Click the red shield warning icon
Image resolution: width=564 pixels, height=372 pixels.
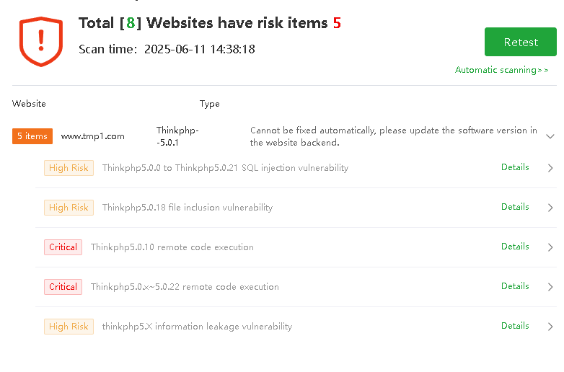click(x=40, y=40)
